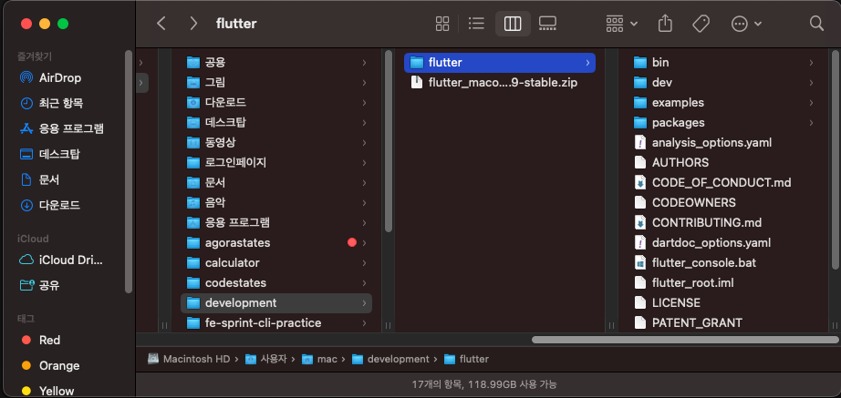This screenshot has height=398, width=841.
Task: Click the Search magnifier icon
Action: tap(816, 24)
